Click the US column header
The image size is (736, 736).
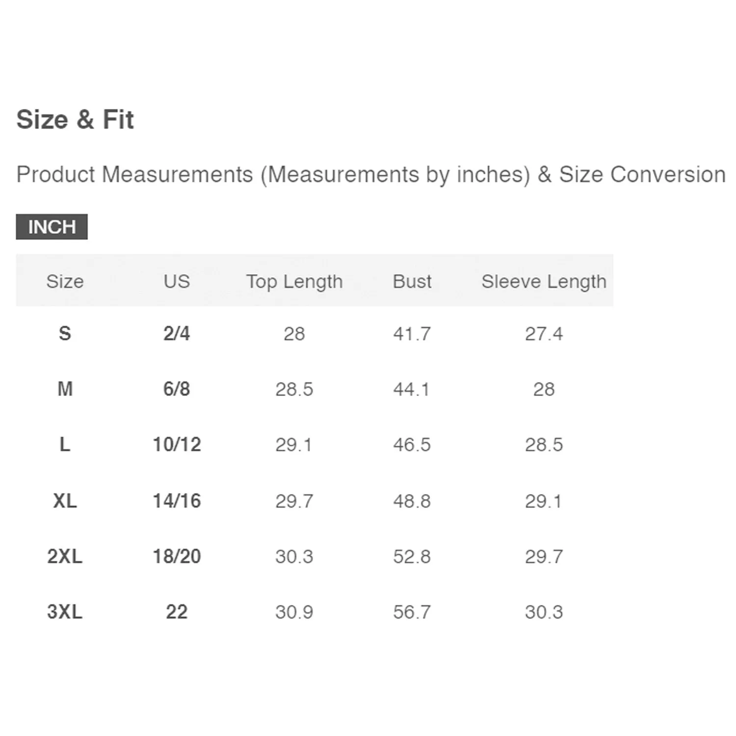click(x=177, y=281)
